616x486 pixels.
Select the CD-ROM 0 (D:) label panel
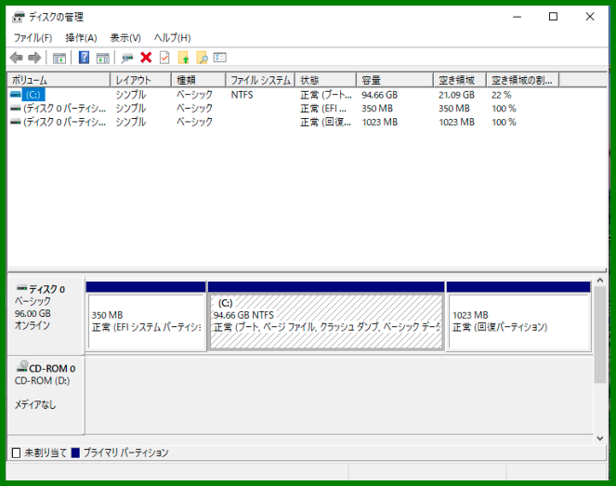pos(46,395)
